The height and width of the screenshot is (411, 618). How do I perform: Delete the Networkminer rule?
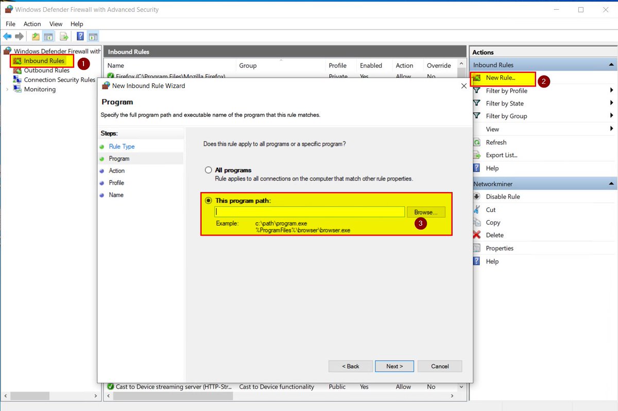(494, 235)
